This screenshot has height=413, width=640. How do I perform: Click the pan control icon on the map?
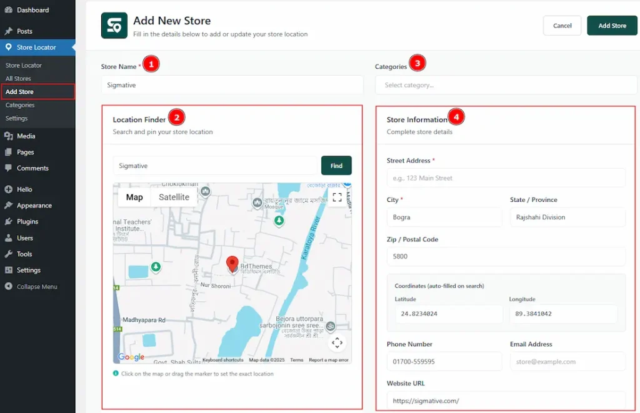[337, 342]
